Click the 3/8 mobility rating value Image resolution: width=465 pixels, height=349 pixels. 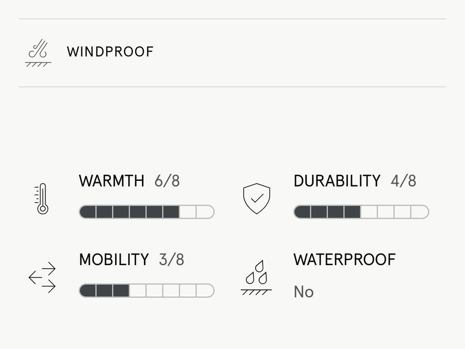coord(171,259)
